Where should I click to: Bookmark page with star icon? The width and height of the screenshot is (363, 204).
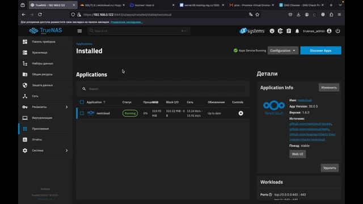coord(257,15)
